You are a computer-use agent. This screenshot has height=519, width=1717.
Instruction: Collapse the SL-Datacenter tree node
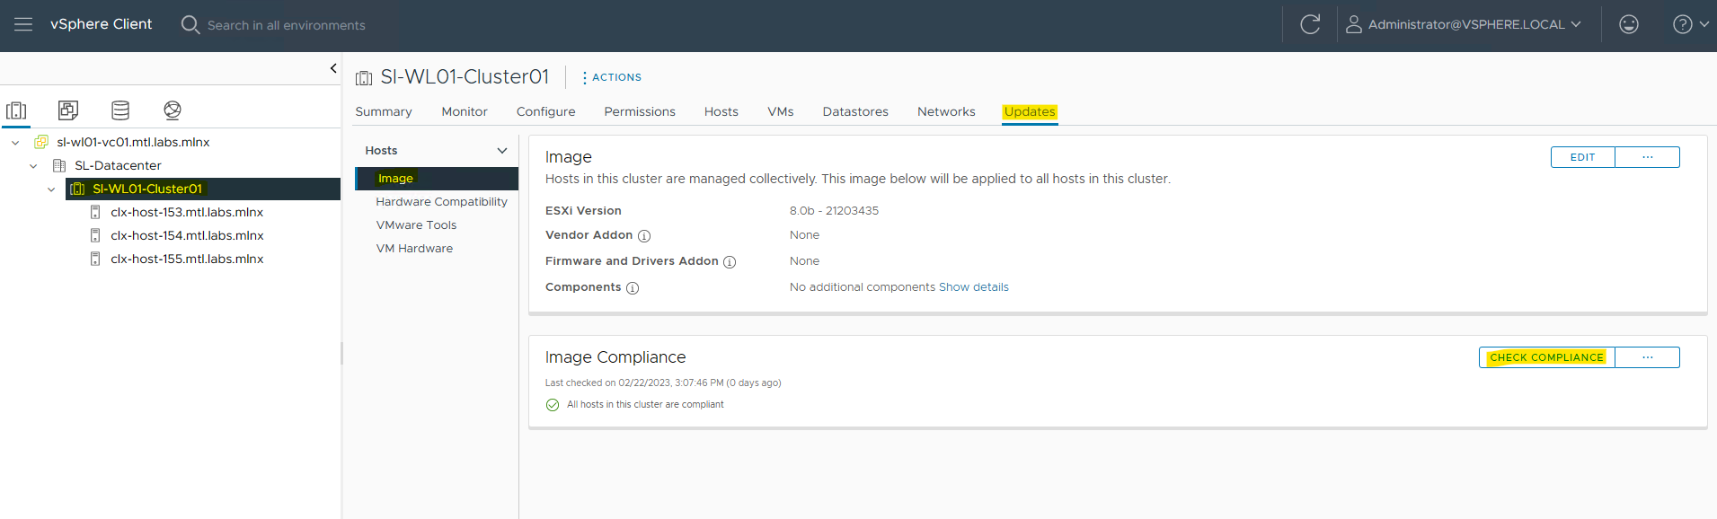coord(33,165)
